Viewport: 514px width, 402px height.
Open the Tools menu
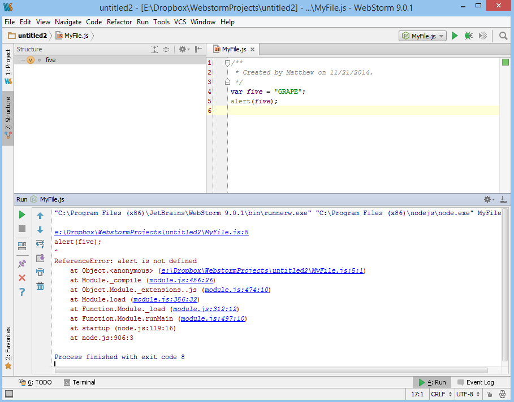(x=161, y=22)
